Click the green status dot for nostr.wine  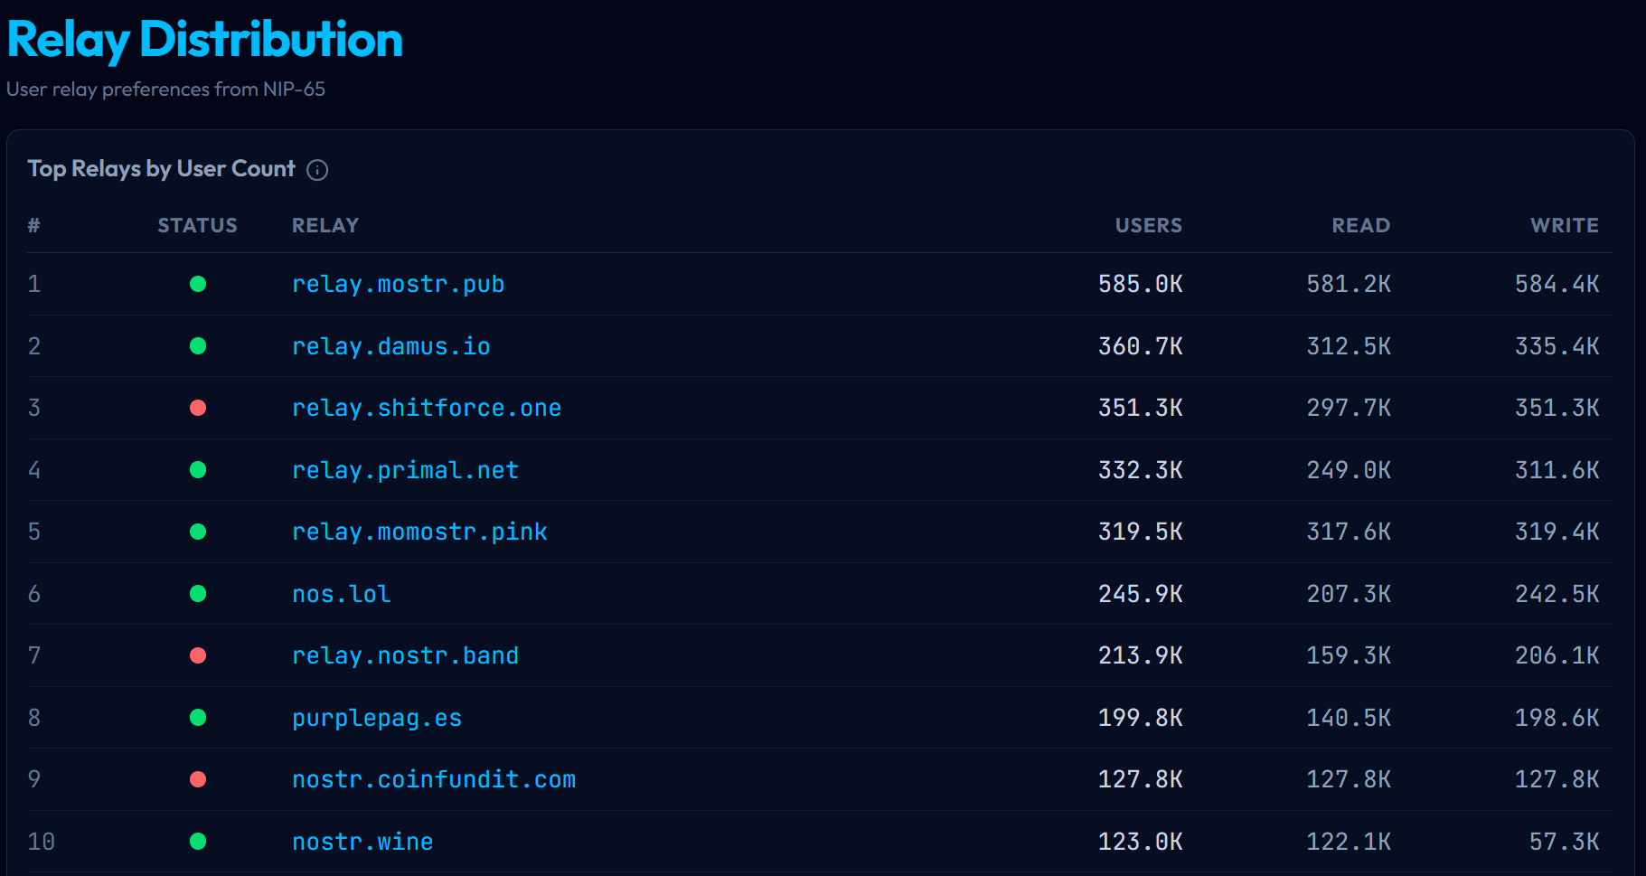tap(198, 842)
